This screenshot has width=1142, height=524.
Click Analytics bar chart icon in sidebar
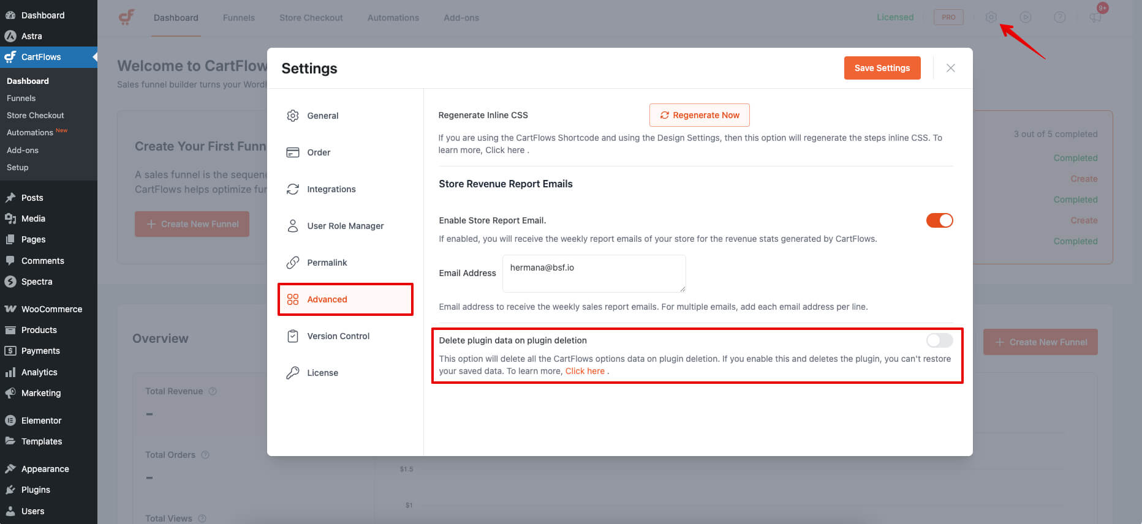tap(10, 372)
